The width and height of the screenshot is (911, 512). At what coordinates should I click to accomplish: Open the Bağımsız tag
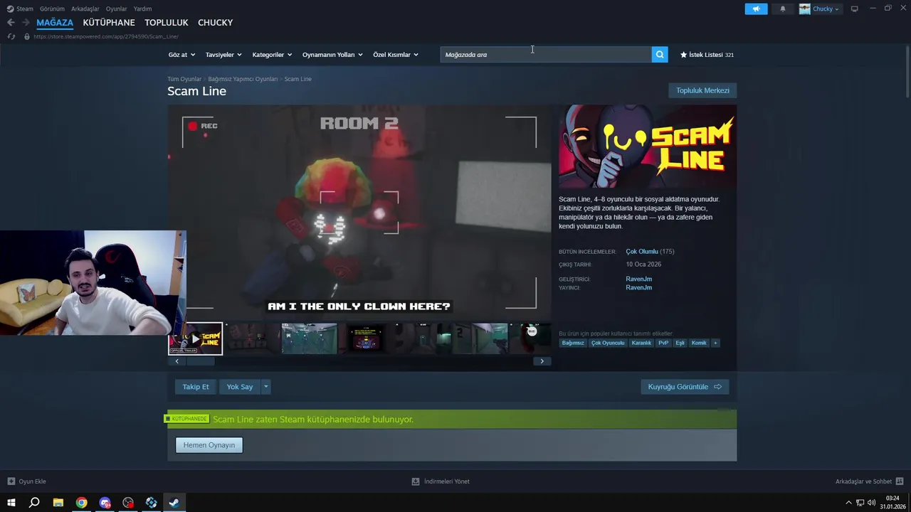tap(573, 343)
